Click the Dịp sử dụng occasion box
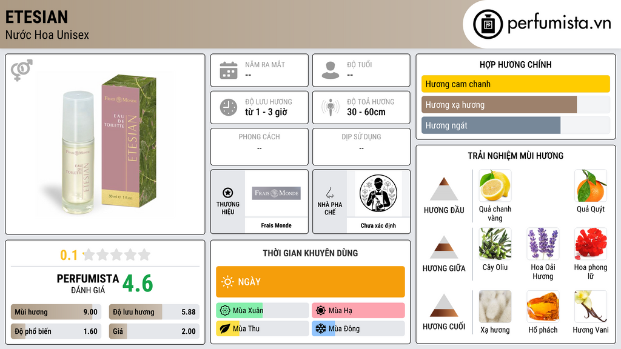This screenshot has height=349, width=621. 361,147
